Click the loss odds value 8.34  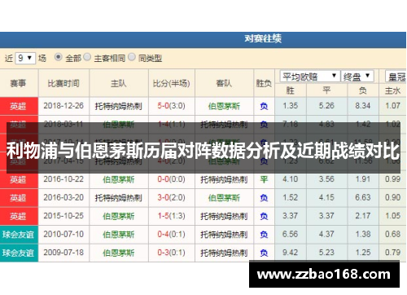(x=363, y=106)
